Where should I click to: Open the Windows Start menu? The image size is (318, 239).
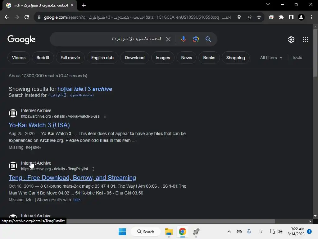pos(122,232)
